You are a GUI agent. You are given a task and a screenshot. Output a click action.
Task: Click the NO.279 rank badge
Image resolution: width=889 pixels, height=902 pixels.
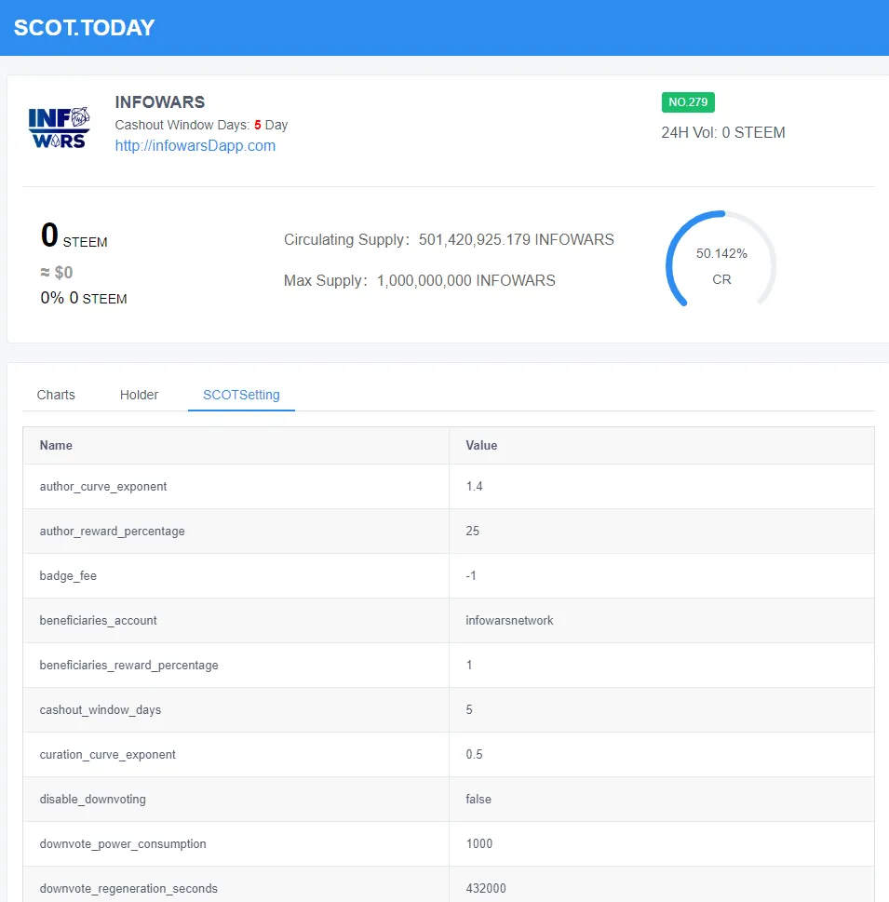[x=688, y=101]
